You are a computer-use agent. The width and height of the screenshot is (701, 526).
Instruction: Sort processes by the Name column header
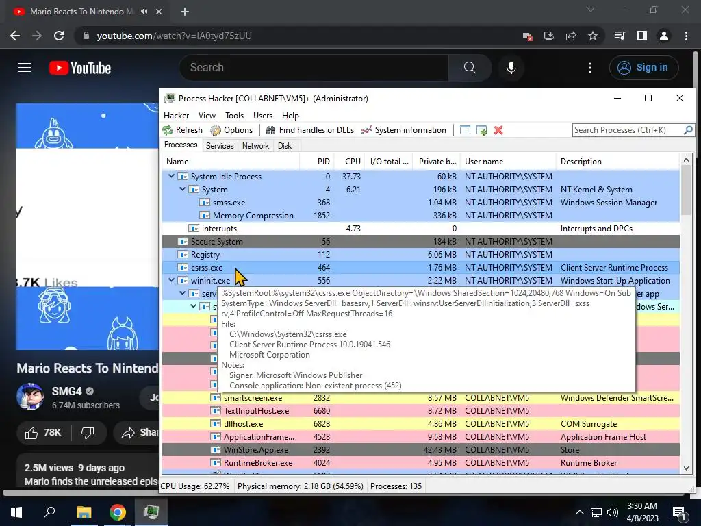tap(231, 162)
